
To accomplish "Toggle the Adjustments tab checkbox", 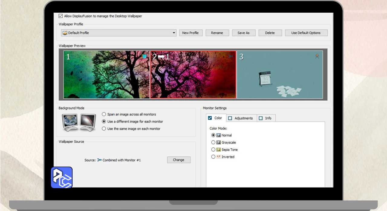I will click(230, 118).
